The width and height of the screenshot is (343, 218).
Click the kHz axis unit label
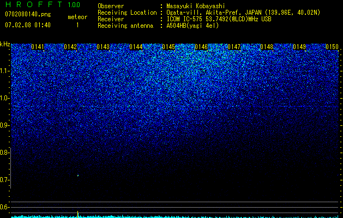click(x=5, y=44)
